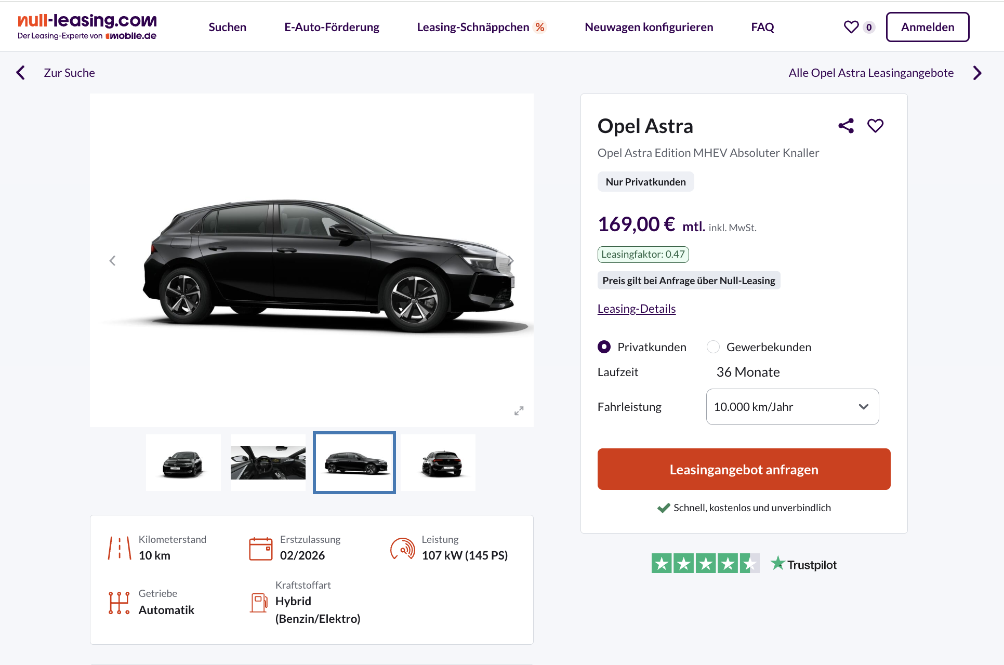
Task: Share the Opel Astra offer
Action: click(846, 126)
